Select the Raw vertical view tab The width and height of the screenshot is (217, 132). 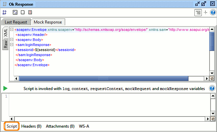tap(6, 44)
